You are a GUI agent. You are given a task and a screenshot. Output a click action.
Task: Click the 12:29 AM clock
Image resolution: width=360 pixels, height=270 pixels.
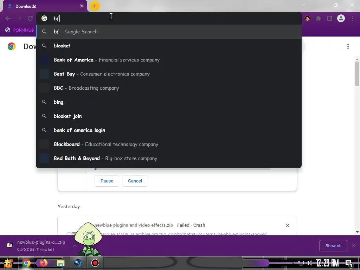[x=327, y=263]
